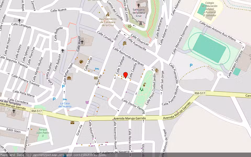This screenshot has width=251, height=157.
Task: Click the parking P icon near Calle Corredera
Action: point(54,99)
